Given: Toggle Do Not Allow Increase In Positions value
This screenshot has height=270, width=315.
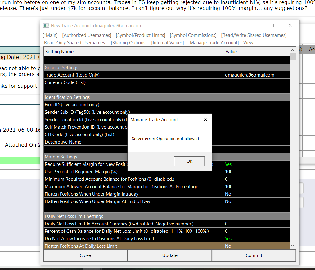Looking at the screenshot, I should (x=257, y=239).
